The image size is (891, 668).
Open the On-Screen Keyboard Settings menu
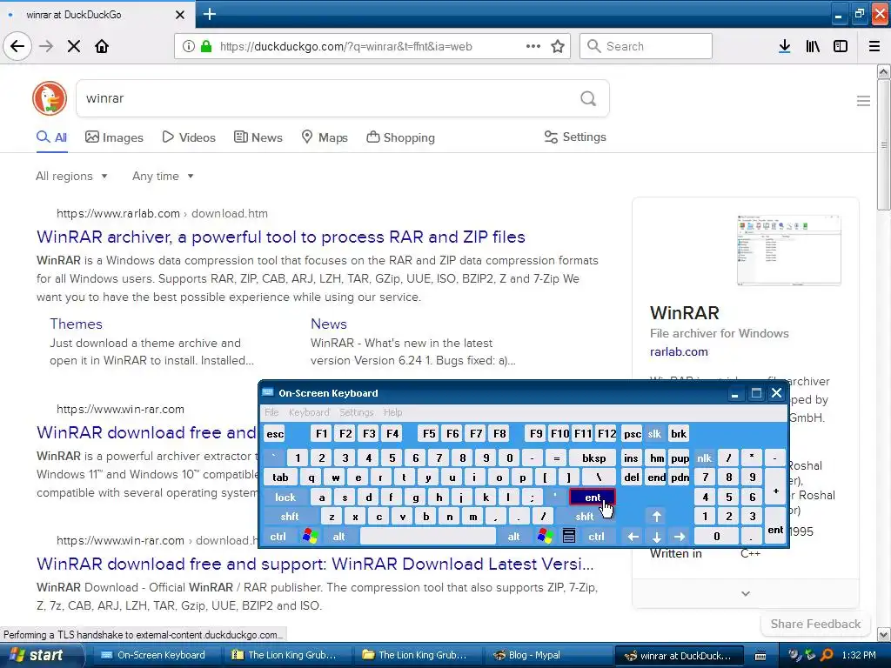[x=356, y=412]
